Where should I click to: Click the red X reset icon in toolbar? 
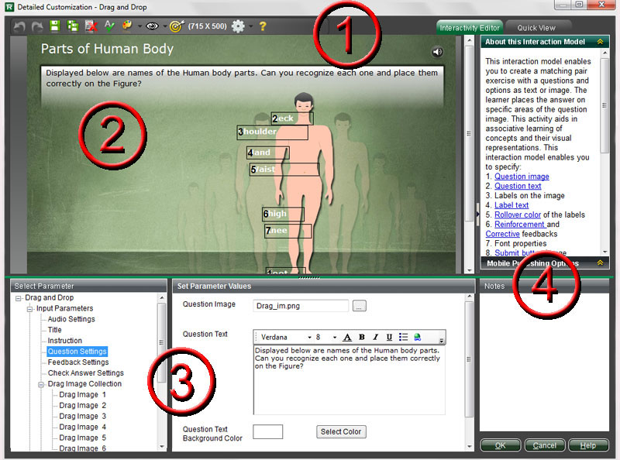[91, 26]
